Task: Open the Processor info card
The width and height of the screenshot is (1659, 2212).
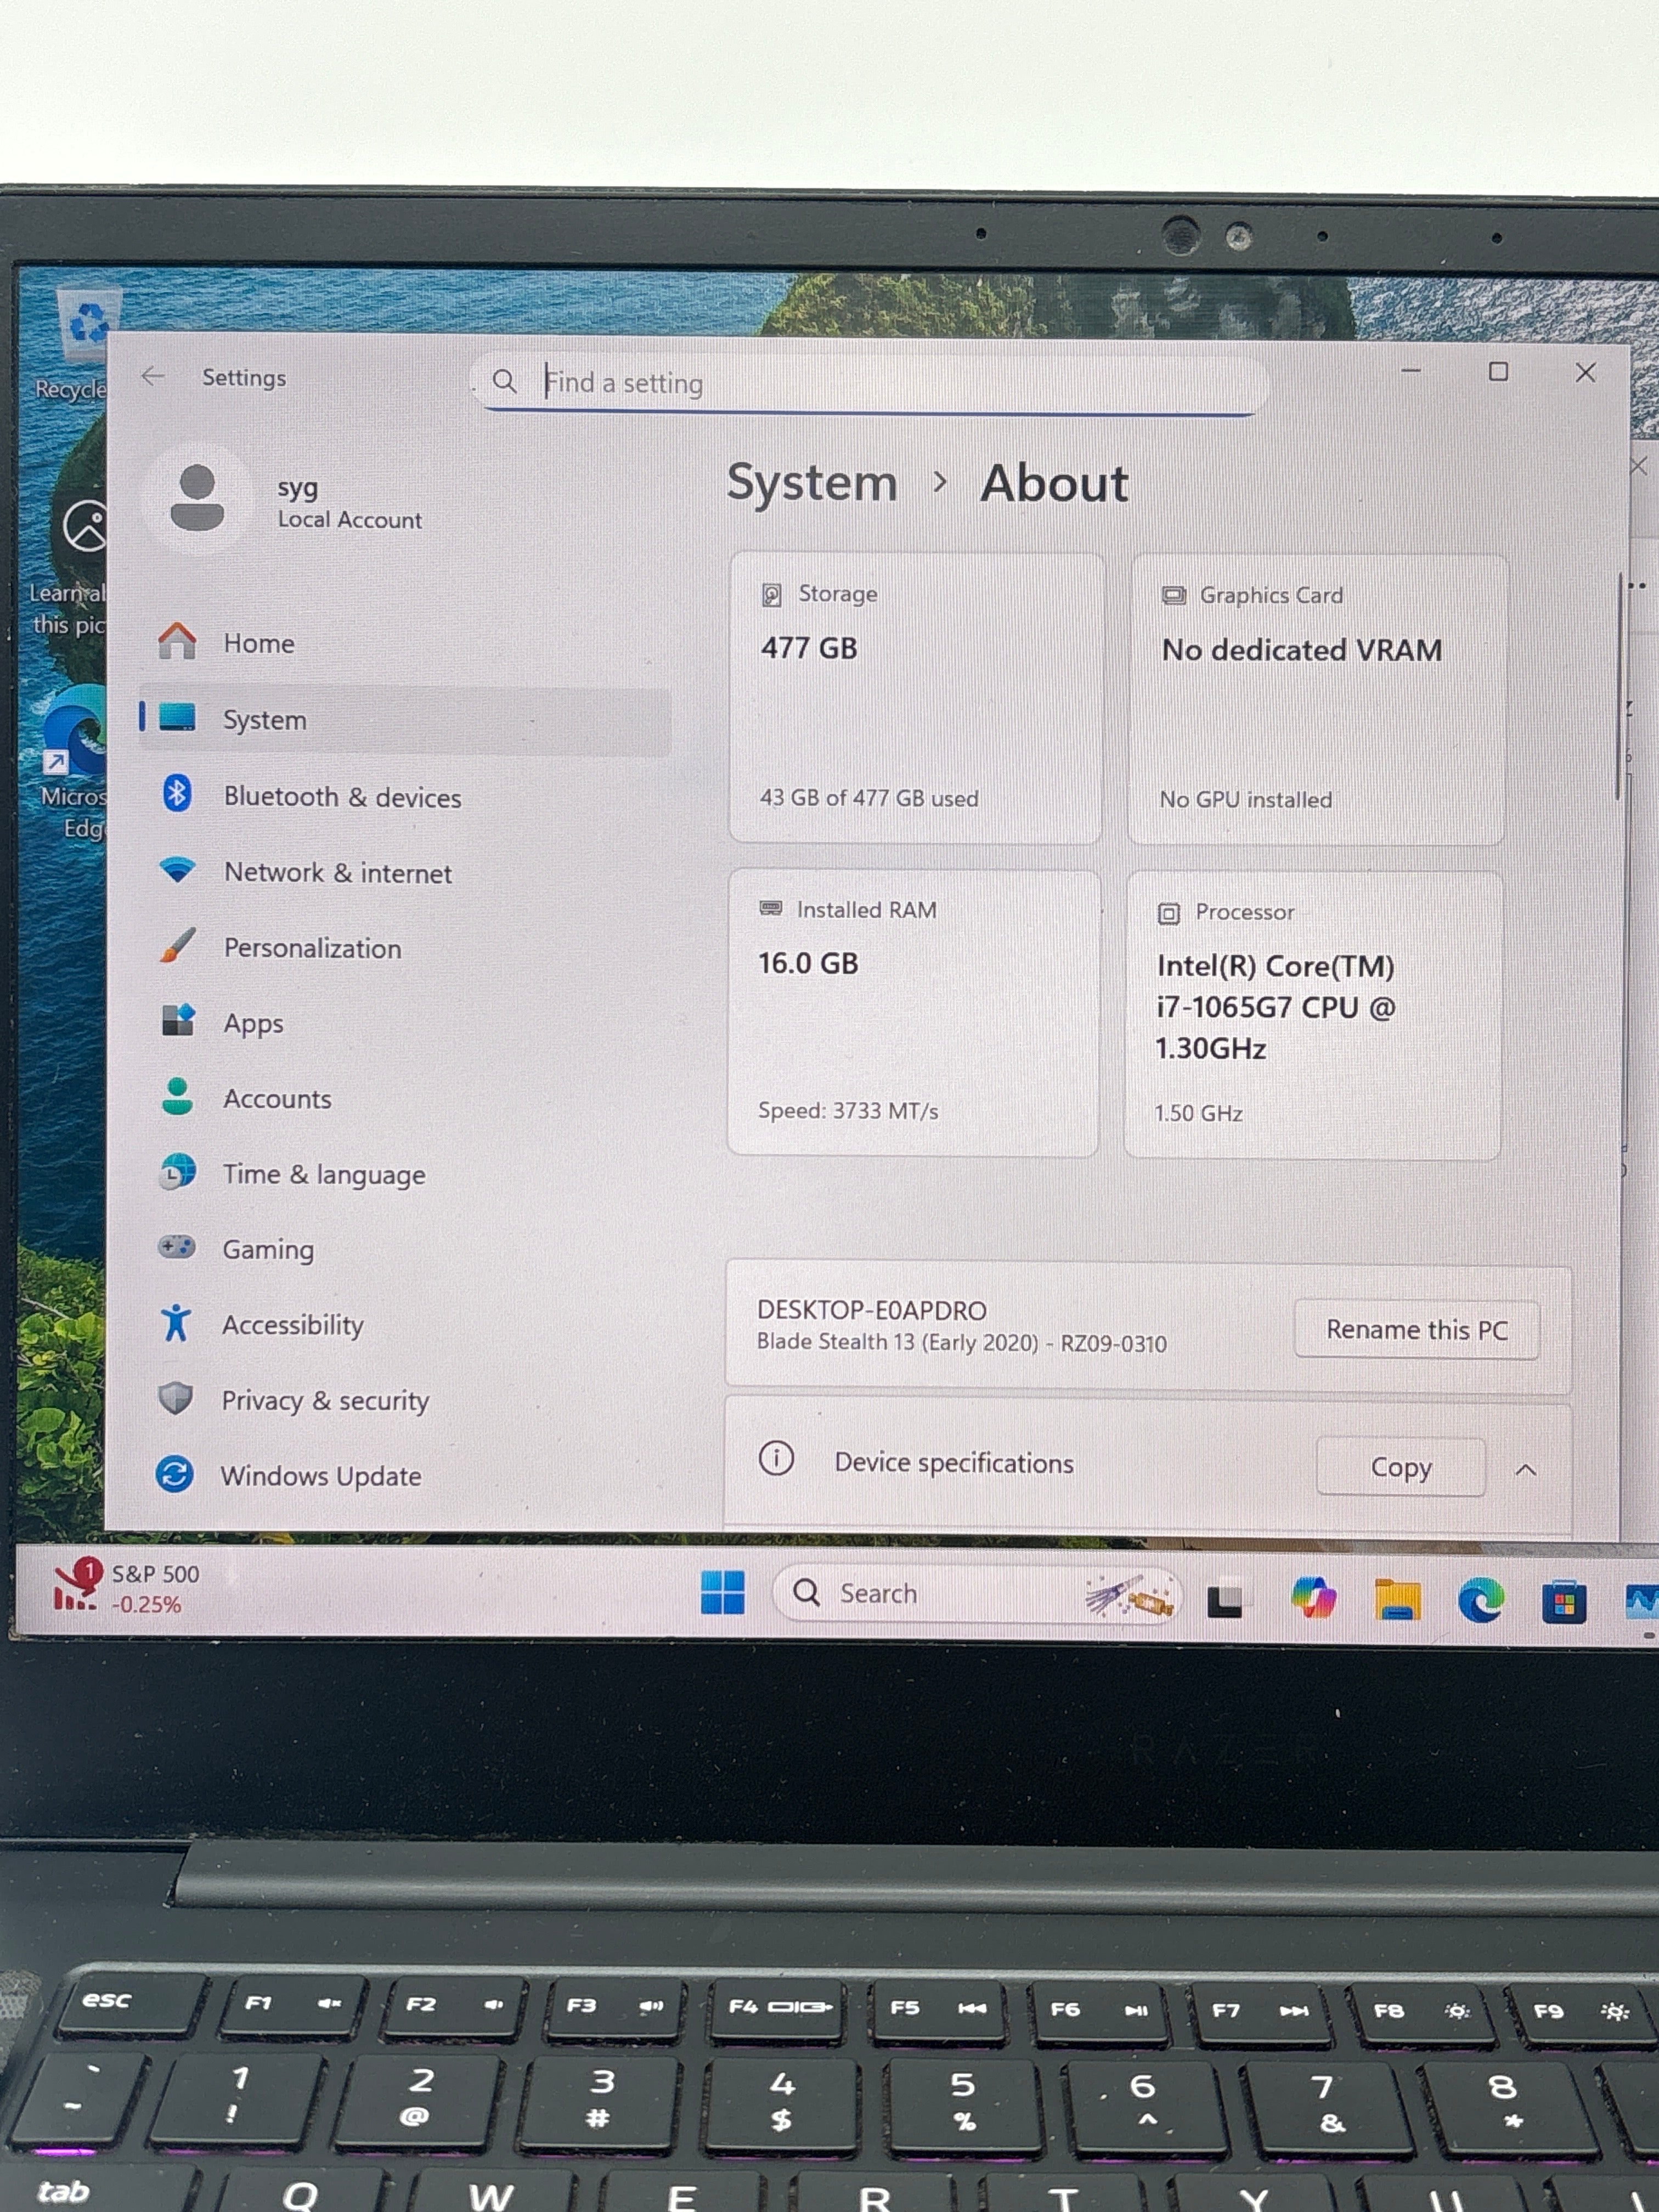Action: [1313, 1015]
